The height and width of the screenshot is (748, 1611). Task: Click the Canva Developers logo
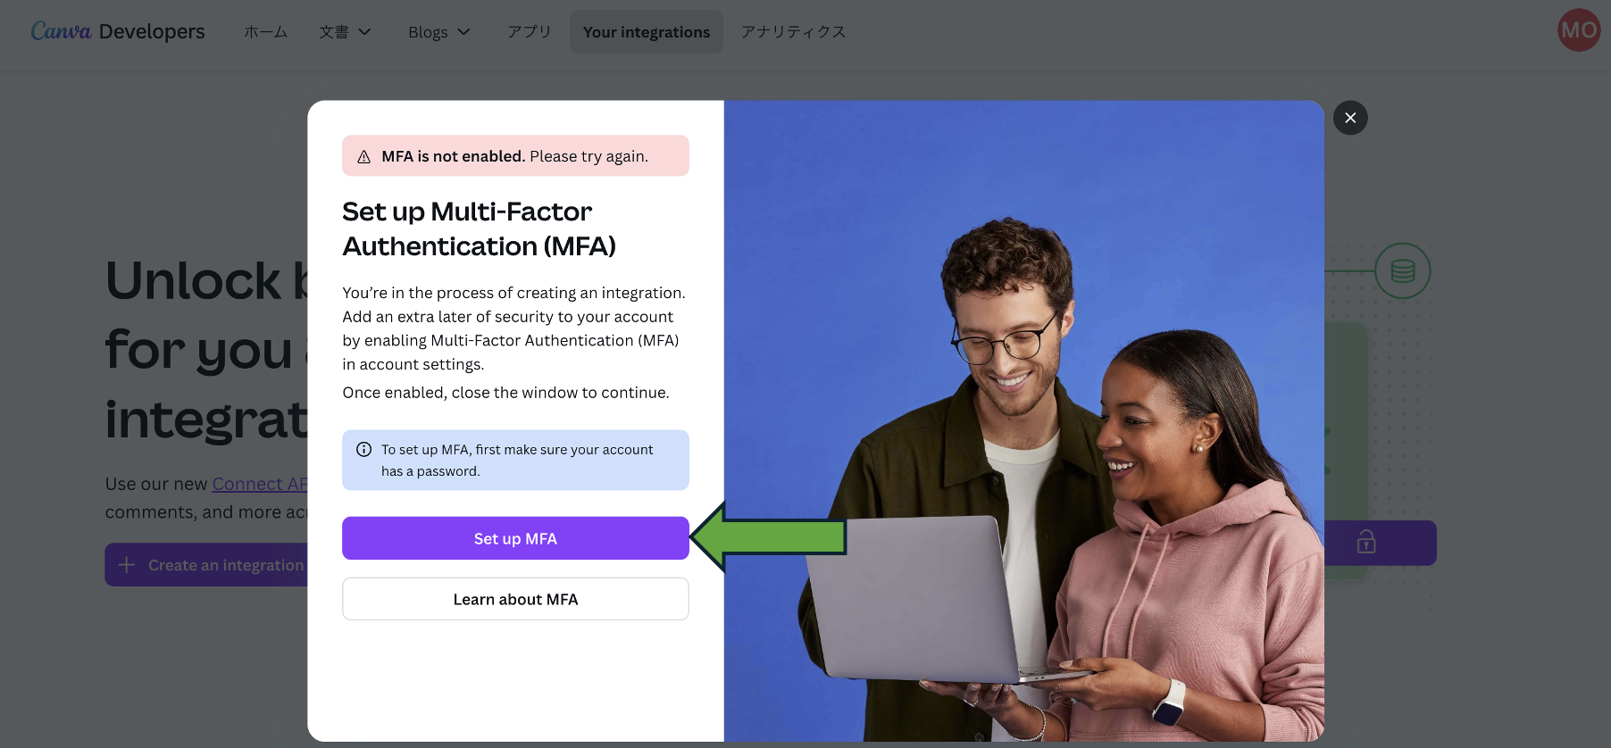coord(118,31)
